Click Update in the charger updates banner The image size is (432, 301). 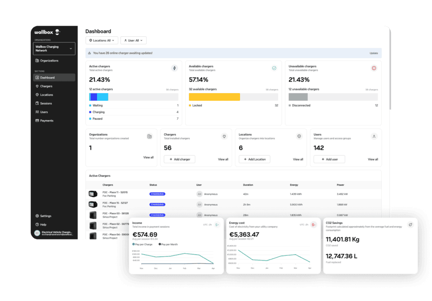tap(373, 53)
